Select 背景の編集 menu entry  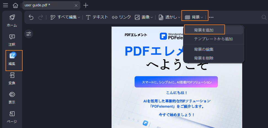pyautogui.click(x=214, y=50)
